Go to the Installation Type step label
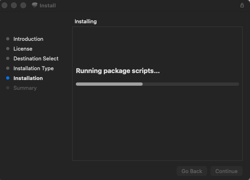250x180 pixels. [x=33, y=69]
